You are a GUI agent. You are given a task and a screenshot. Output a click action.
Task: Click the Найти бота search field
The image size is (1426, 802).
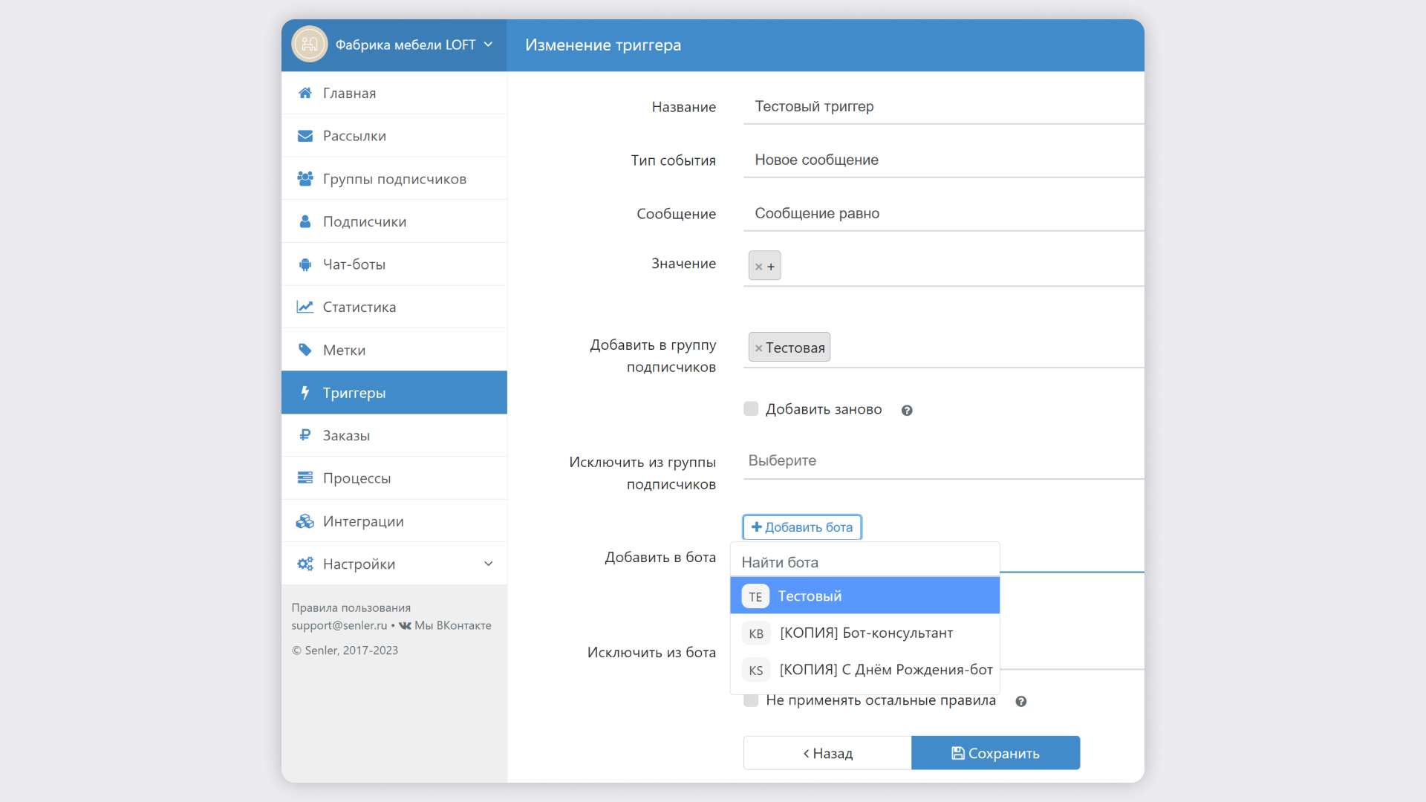tap(865, 562)
